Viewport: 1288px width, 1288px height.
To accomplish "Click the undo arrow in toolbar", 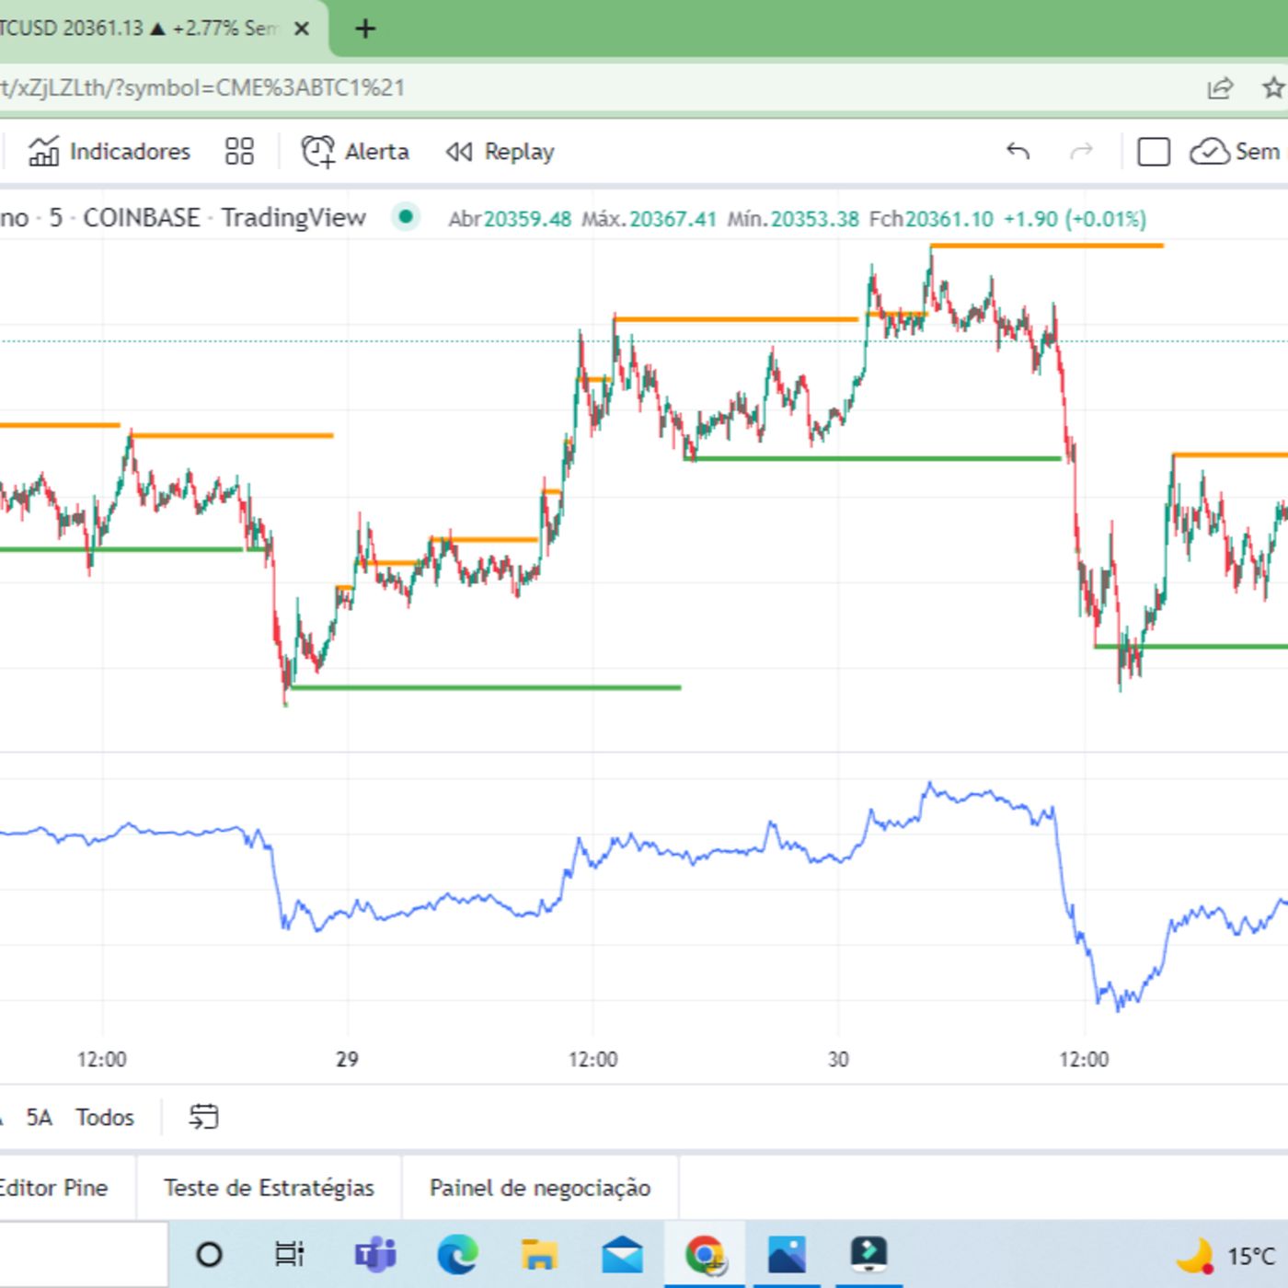I will coord(1018,152).
